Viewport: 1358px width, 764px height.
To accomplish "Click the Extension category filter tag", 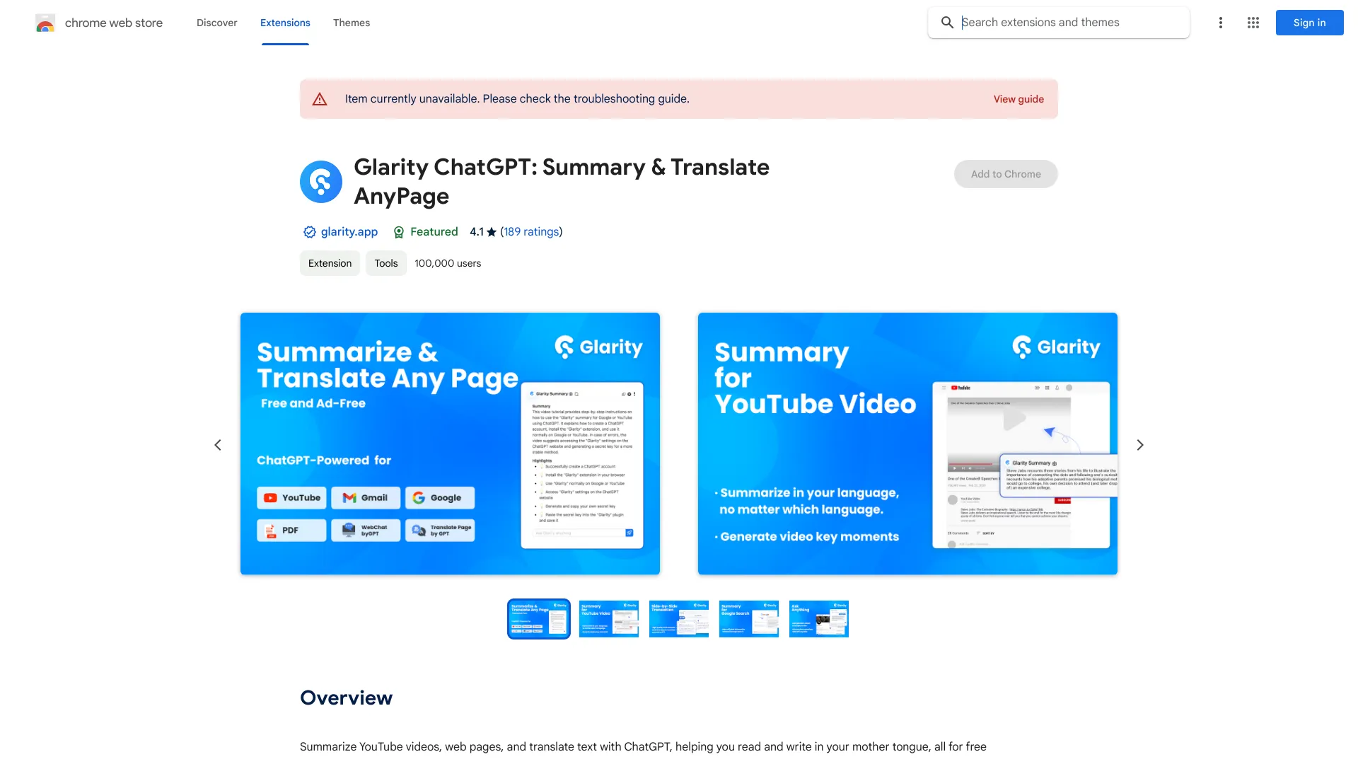I will point(329,262).
